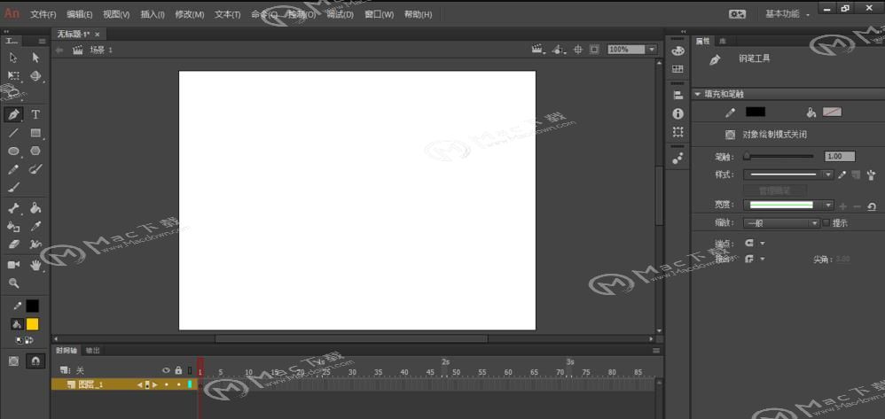This screenshot has width=885, height=419.
Task: Select the Paint Bucket tool
Action: tap(35, 209)
